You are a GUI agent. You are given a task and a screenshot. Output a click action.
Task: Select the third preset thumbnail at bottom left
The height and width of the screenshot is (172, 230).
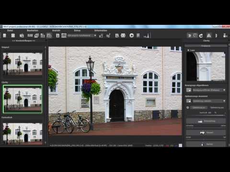click(x=23, y=133)
